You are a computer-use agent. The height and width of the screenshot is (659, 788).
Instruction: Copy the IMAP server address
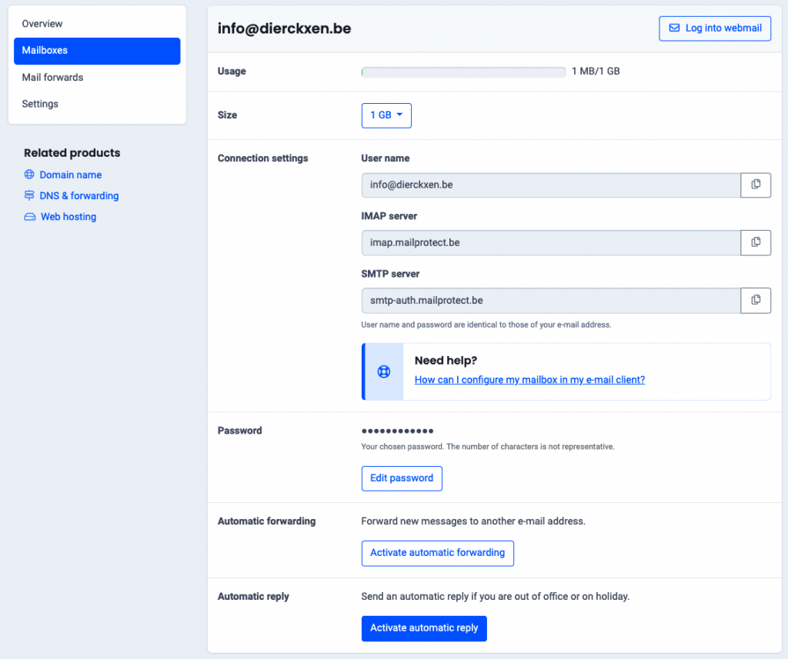click(756, 242)
